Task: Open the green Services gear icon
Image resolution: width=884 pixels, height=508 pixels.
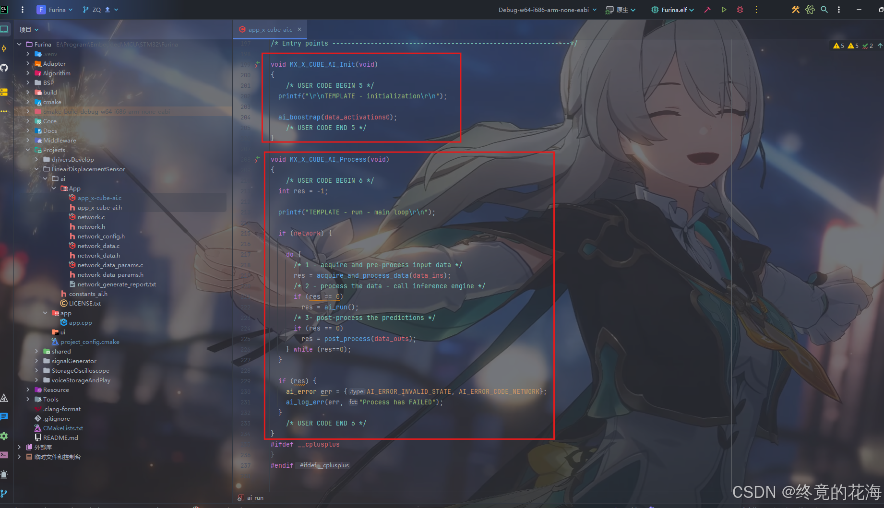Action: [4, 436]
